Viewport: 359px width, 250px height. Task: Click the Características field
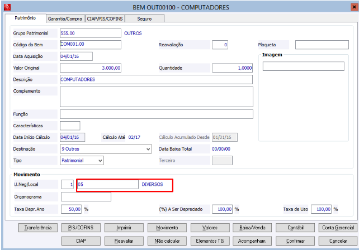coord(70,126)
